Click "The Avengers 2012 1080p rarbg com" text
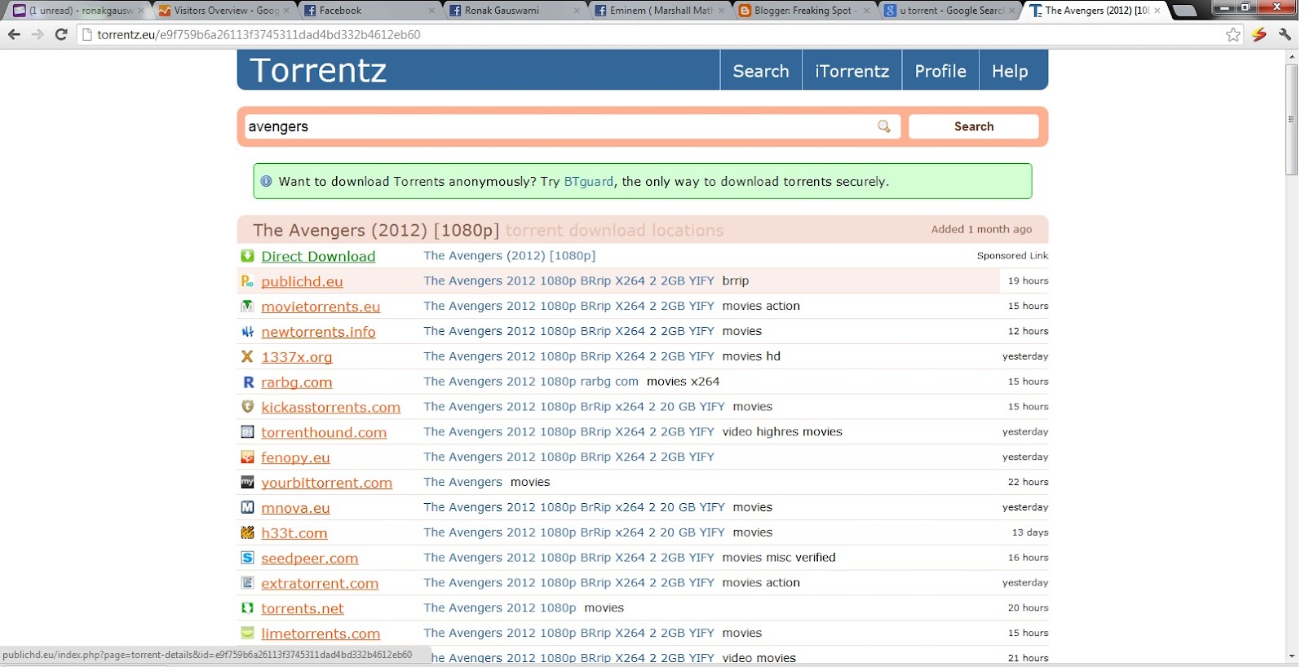 coord(531,381)
